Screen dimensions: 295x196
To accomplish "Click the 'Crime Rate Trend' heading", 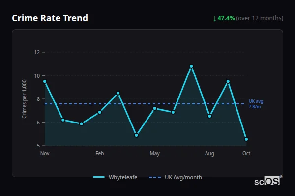I will [x=50, y=18].
